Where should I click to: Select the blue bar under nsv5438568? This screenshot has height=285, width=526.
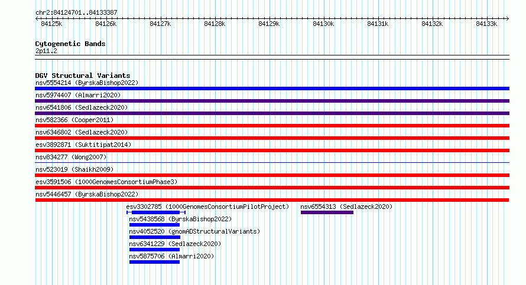(155, 225)
